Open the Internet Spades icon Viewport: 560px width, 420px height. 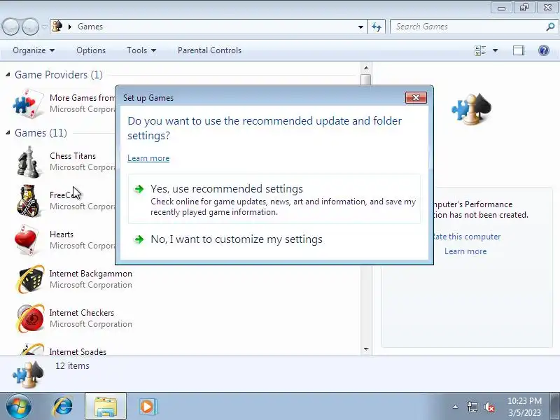pos(32,349)
